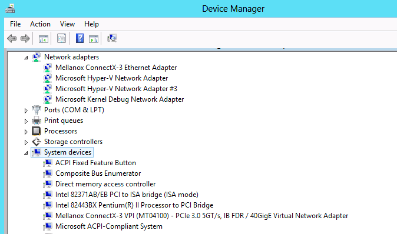
Task: Click the Print queues printer icon
Action: click(36, 121)
